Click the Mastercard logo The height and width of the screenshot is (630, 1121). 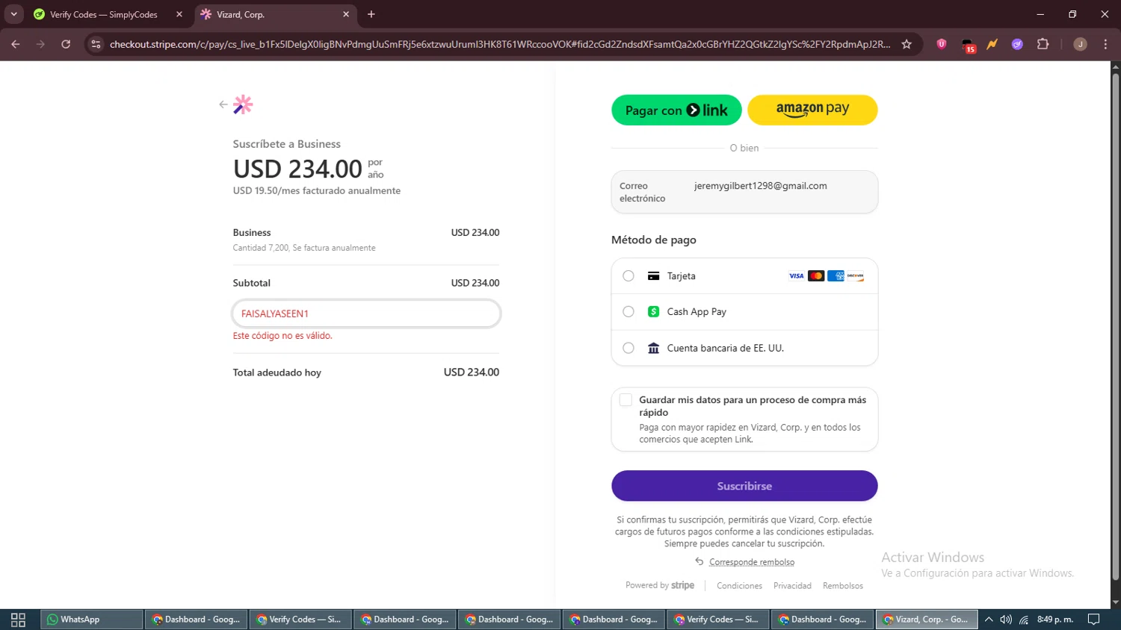point(816,276)
